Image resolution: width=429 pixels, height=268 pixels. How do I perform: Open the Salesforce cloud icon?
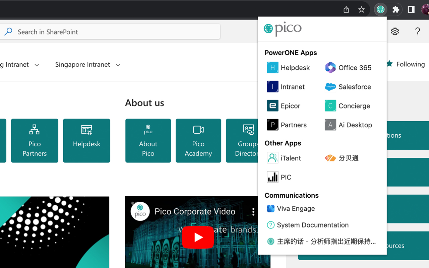330,87
